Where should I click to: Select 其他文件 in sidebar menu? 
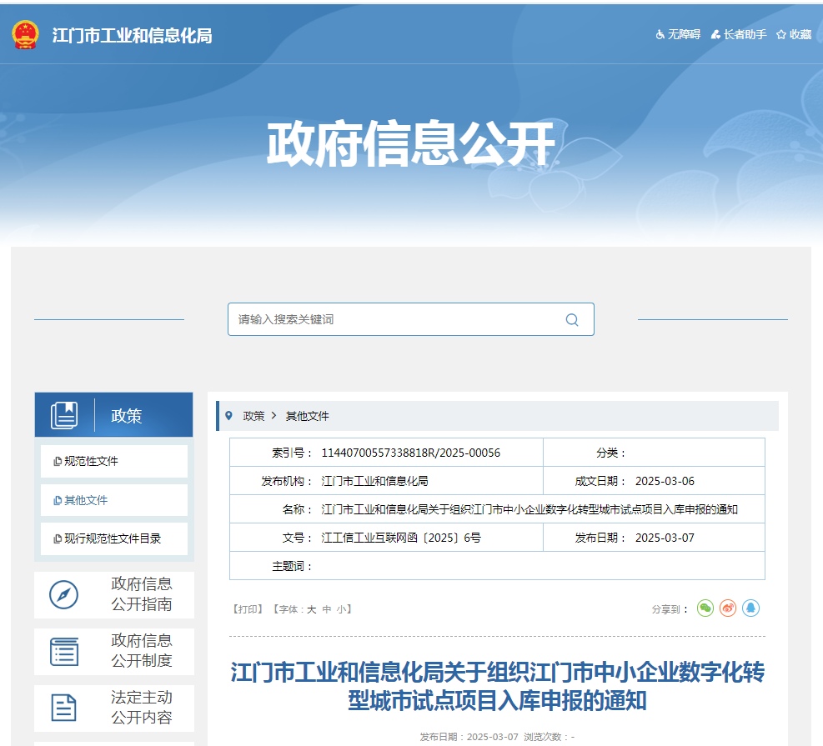[x=86, y=500]
